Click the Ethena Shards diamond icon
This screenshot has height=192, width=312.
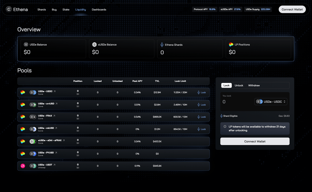[x=162, y=45]
